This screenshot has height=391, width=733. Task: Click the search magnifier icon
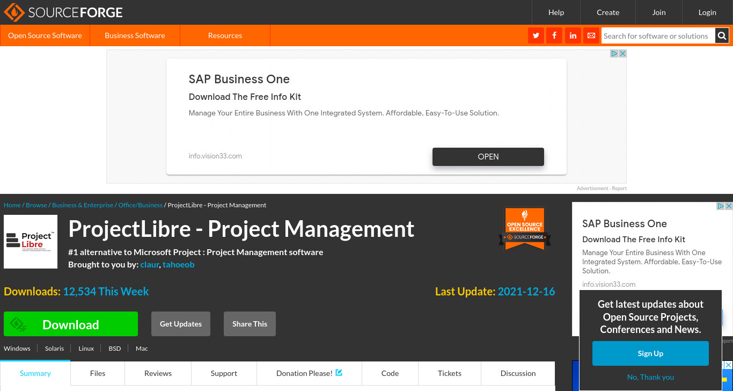coord(722,36)
